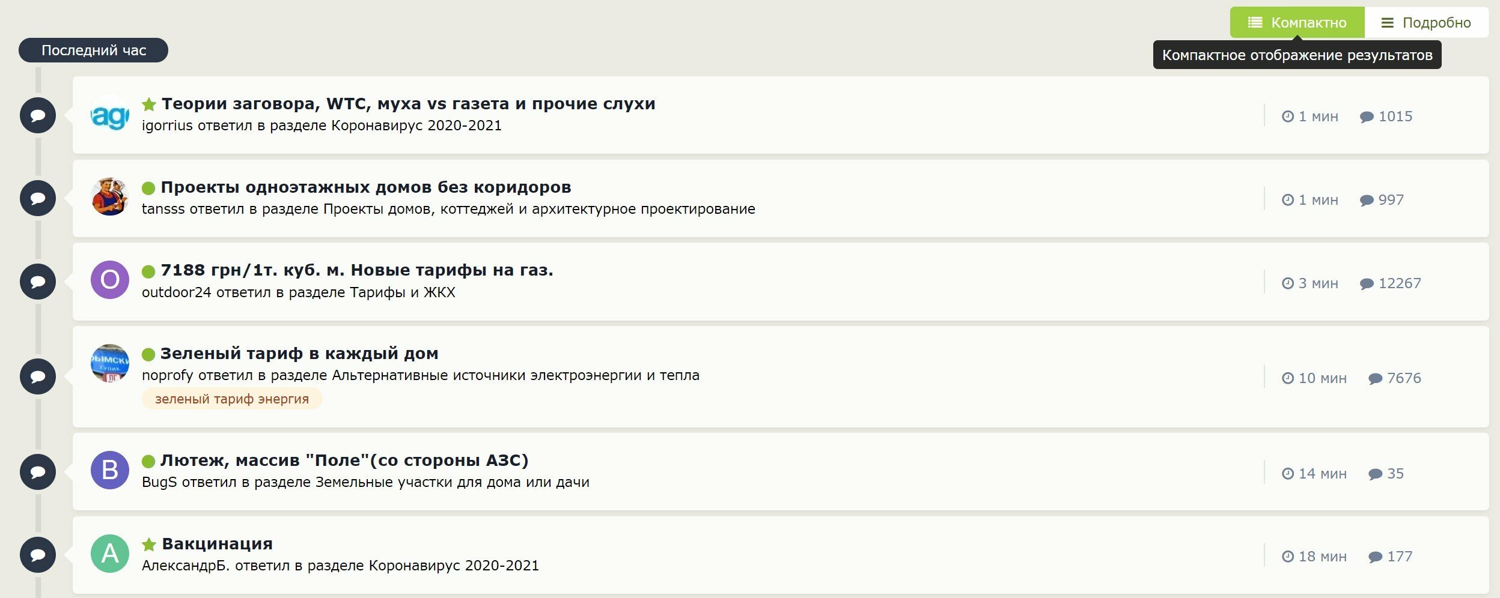Open BugS user profile link
The width and height of the screenshot is (1500, 598).
click(x=159, y=482)
